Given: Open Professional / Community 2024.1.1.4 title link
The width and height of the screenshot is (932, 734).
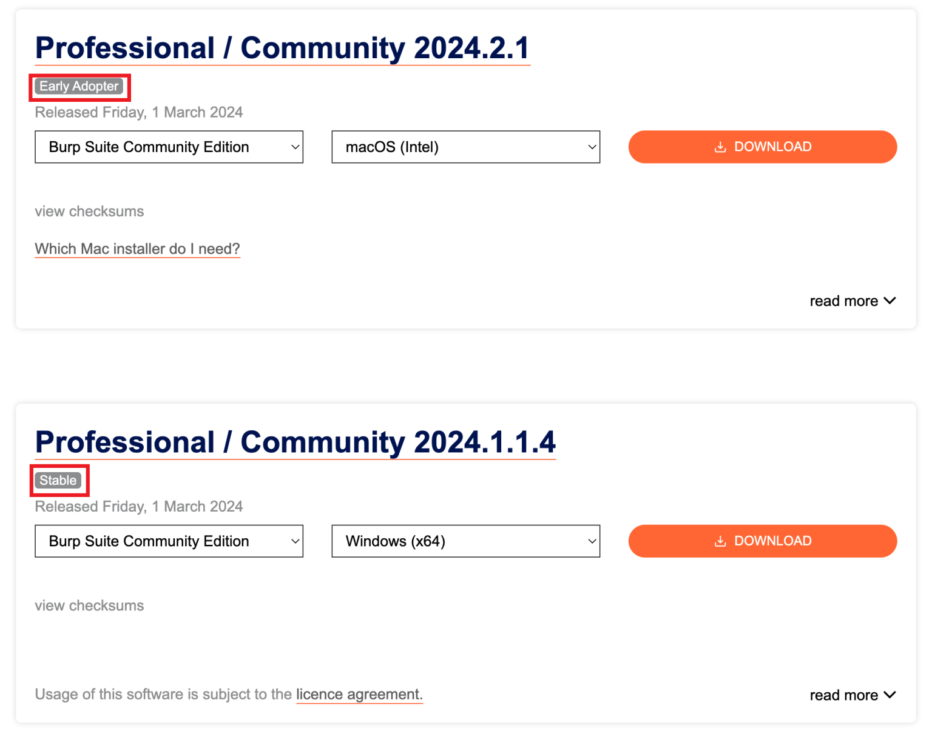Looking at the screenshot, I should tap(295, 442).
